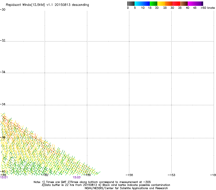This screenshot has width=216, height=190.
Task: Click the latitude label '-36'
Action: pos(3,104)
